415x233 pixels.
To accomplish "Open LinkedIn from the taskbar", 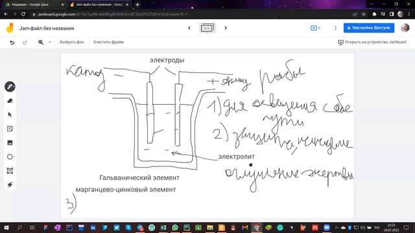I will click(93, 228).
